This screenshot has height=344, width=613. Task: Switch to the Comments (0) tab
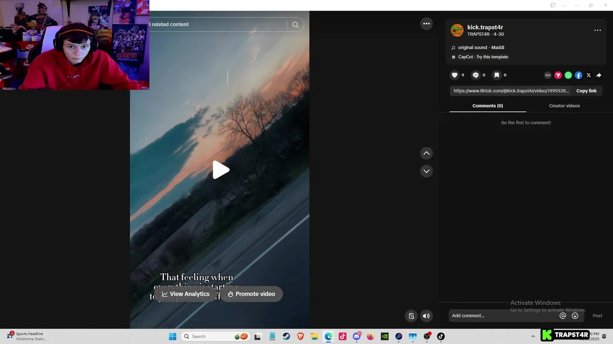(488, 106)
